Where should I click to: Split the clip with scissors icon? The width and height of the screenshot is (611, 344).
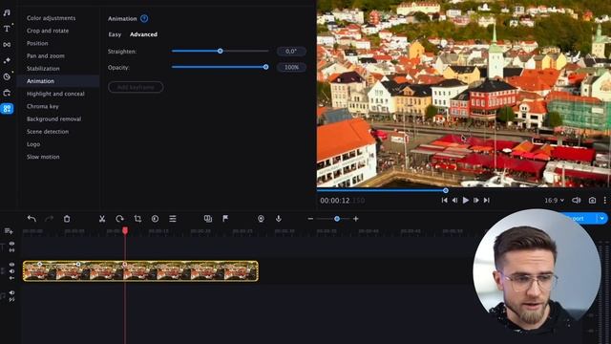click(x=102, y=219)
